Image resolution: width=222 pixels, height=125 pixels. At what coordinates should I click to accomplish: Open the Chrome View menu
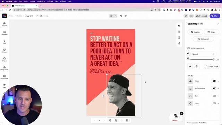point(26,1)
